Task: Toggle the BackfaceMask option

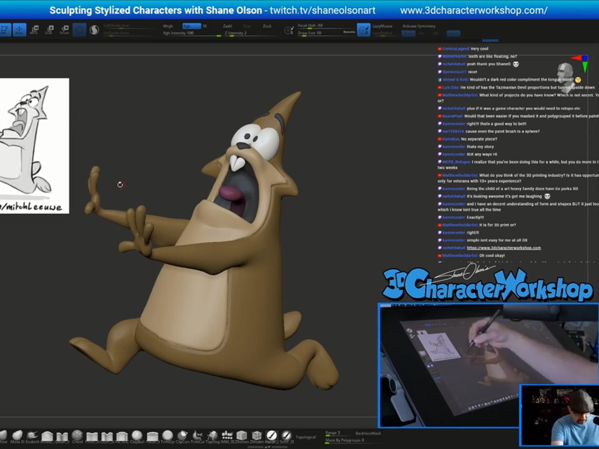Action: click(x=368, y=433)
